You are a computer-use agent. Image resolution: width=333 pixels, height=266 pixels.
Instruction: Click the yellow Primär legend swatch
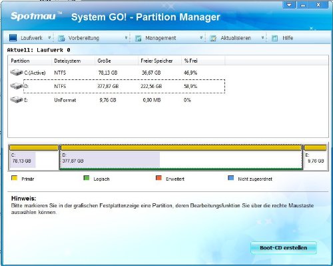pos(14,178)
